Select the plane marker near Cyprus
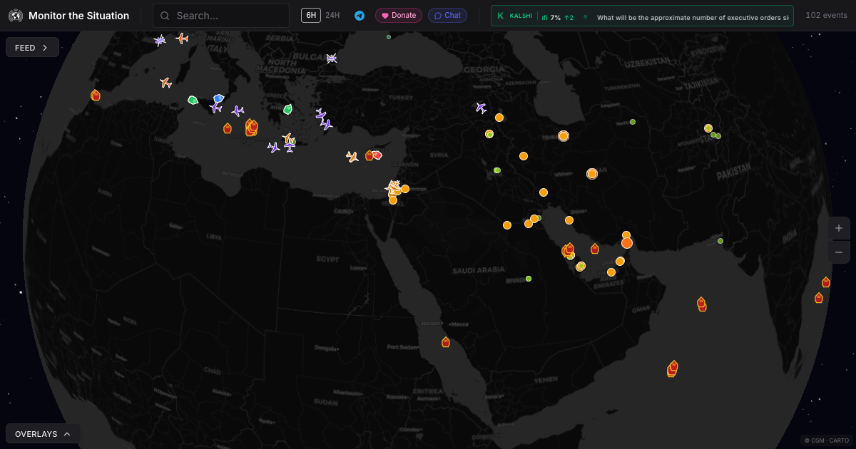Viewport: 856px width, 449px height. (352, 155)
